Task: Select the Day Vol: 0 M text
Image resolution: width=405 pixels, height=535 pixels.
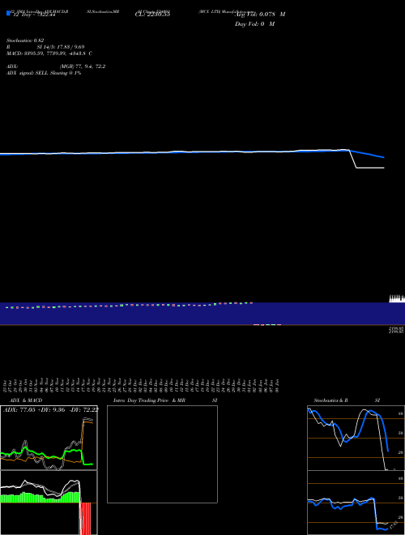Action: [254, 24]
